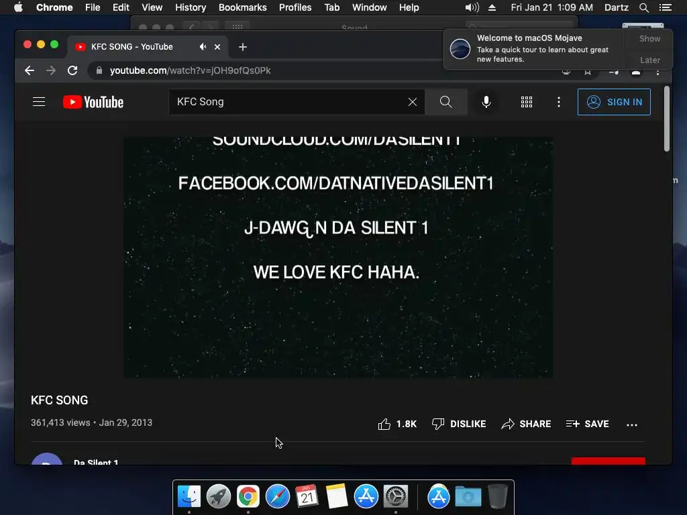
Task: Open YouTube settings three-dot menu
Action: tap(559, 102)
